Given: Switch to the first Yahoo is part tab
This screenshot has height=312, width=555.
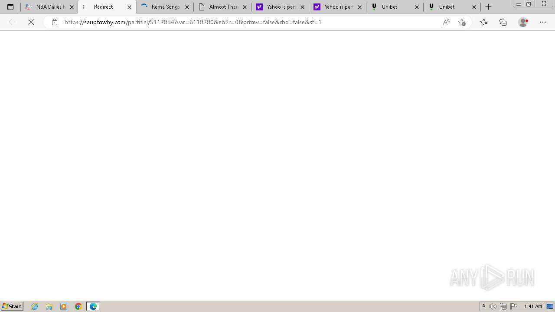Looking at the screenshot, I should 280,7.
